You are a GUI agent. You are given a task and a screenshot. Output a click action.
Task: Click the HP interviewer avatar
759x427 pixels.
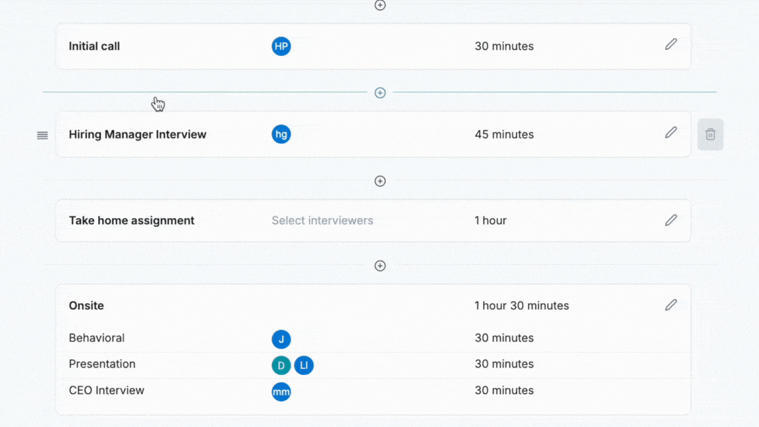(x=281, y=46)
